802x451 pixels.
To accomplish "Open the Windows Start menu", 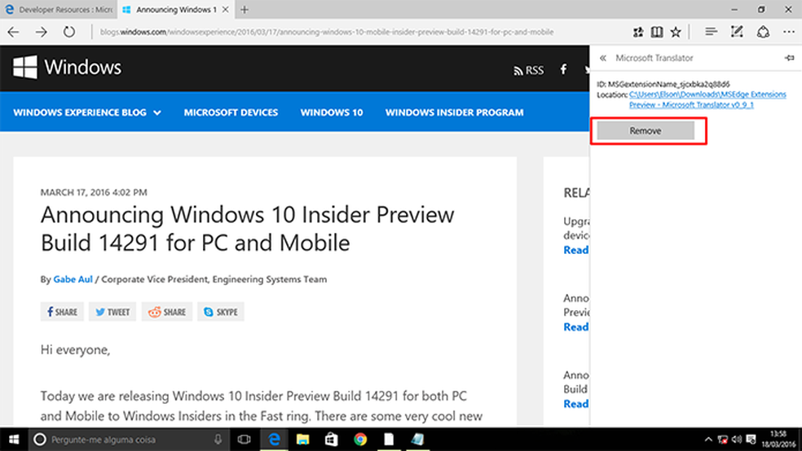I will 14,440.
